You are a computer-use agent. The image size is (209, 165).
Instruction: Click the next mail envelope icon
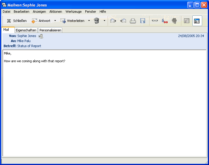pos(113,21)
